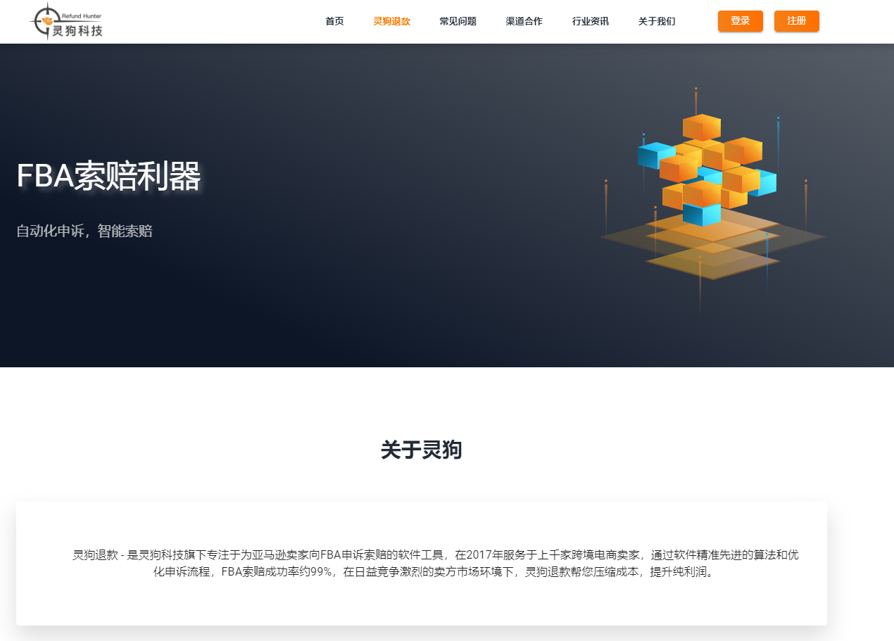Click the 关于灵狗 section heading

click(421, 450)
